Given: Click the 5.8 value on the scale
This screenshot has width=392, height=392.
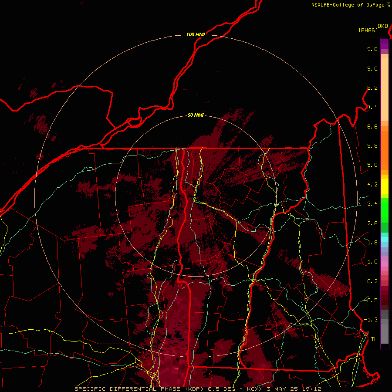Looking at the screenshot, I should tap(372, 146).
